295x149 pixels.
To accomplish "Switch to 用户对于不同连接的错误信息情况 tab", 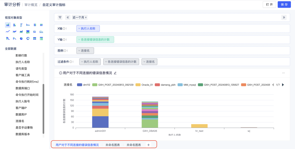I will 77,145.
